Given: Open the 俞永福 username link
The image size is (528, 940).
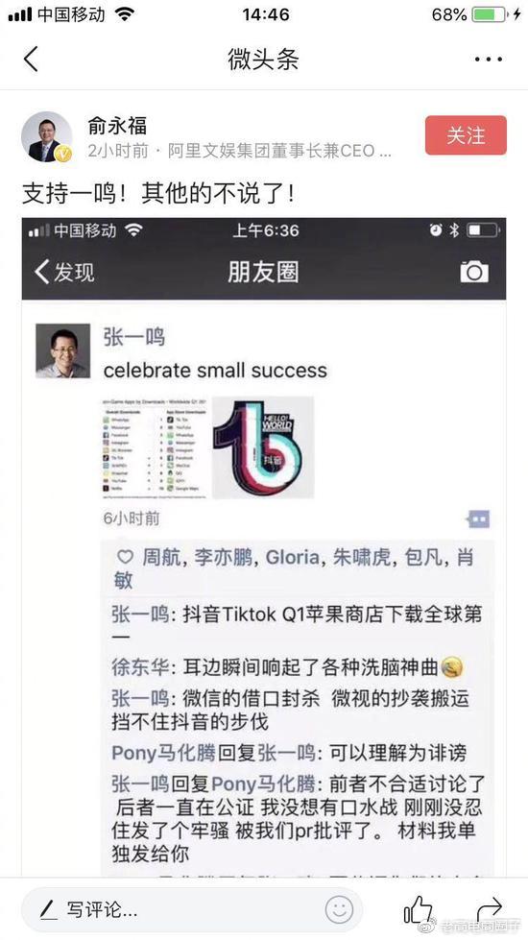Looking at the screenshot, I should point(117,126).
